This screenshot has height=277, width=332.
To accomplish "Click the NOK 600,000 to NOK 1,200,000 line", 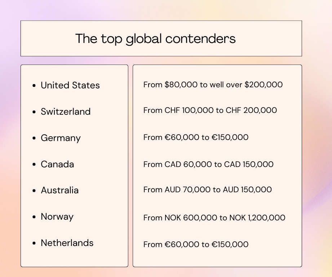I will (214, 218).
